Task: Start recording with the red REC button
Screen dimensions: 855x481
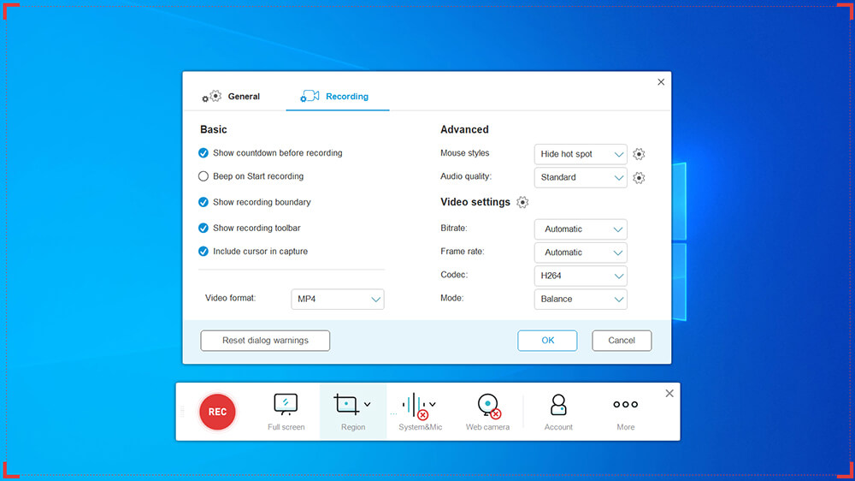Action: [217, 412]
